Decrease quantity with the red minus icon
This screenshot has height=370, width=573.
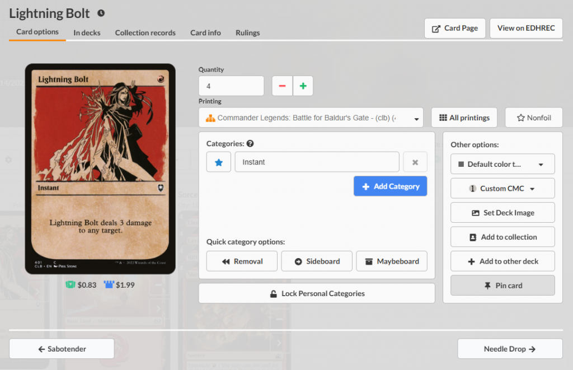(282, 86)
